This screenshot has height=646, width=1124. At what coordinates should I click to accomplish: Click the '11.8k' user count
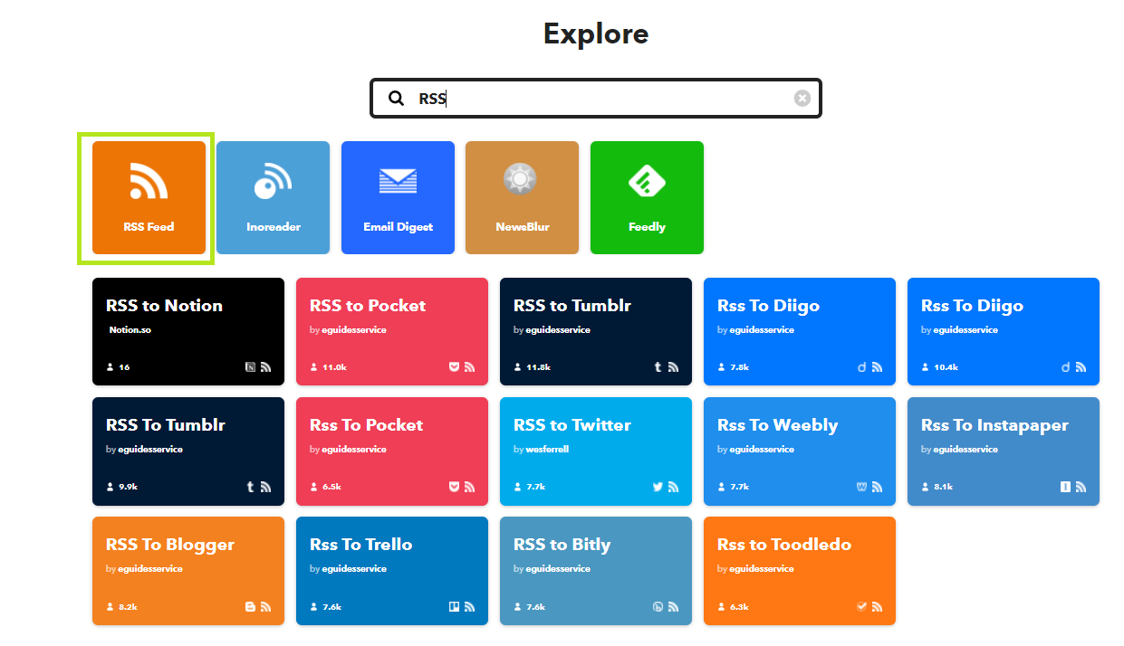tap(538, 368)
